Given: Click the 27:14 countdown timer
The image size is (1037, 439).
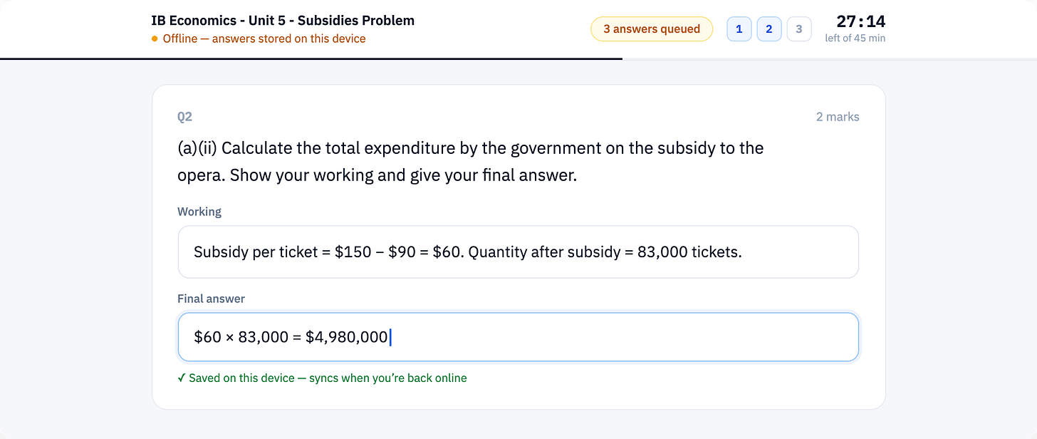Looking at the screenshot, I should click(x=861, y=21).
